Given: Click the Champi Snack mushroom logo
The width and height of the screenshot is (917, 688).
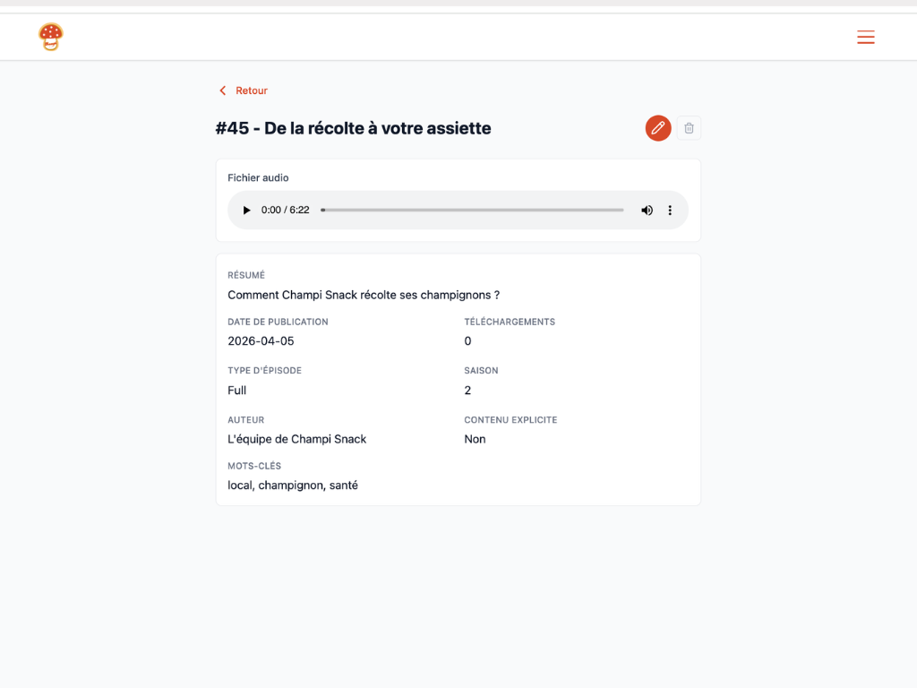Looking at the screenshot, I should coord(50,38).
